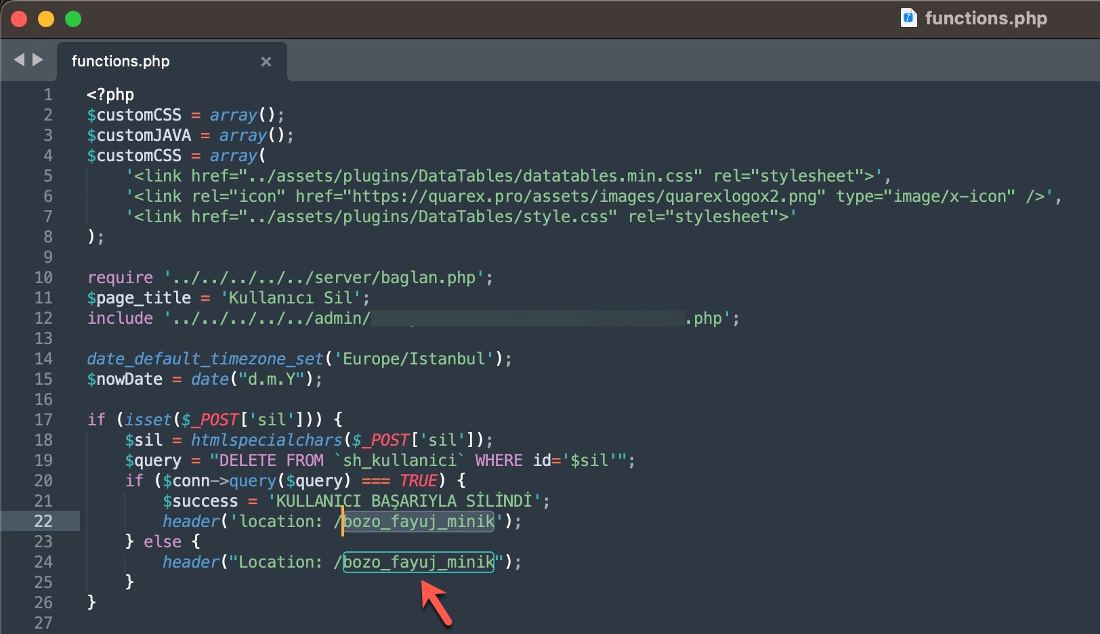Close the functions.php tab
The width and height of the screenshot is (1100, 634).
click(x=266, y=62)
